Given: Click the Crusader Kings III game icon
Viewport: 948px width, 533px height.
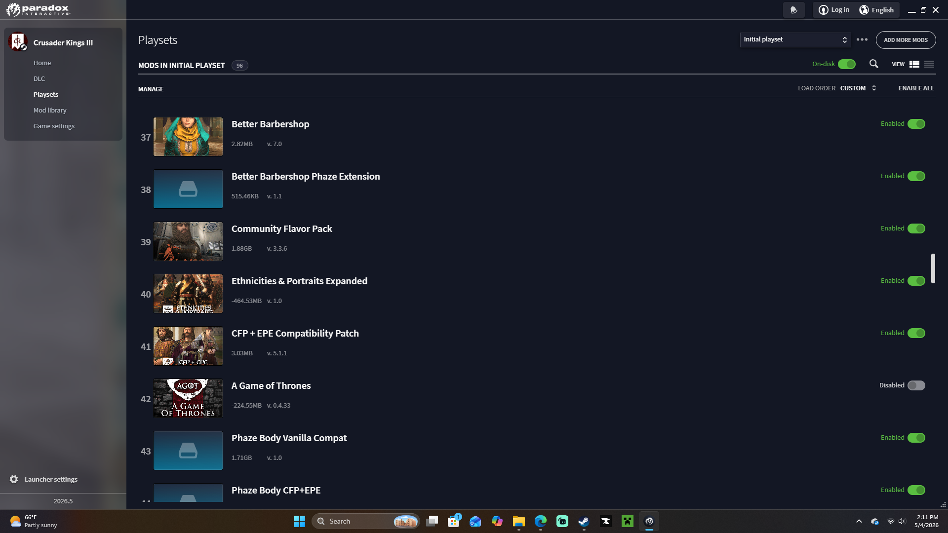Looking at the screenshot, I should (x=17, y=42).
